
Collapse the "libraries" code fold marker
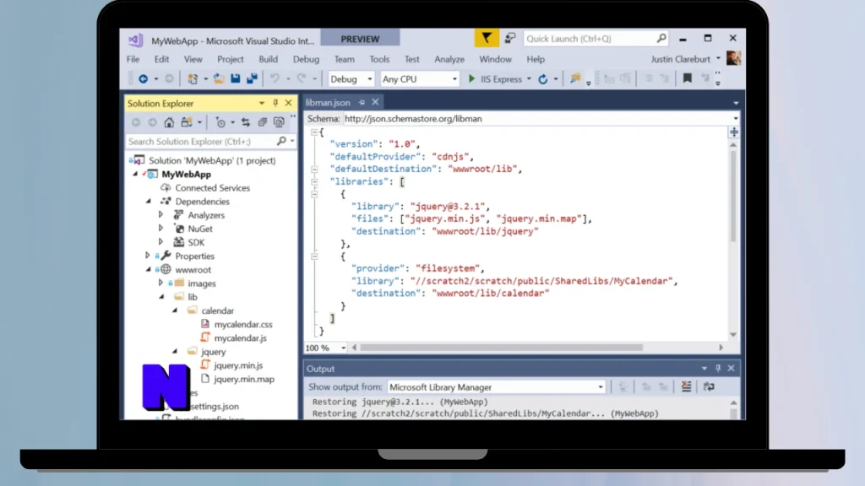tap(314, 181)
